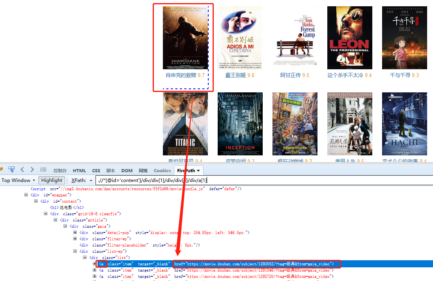433x281 pixels.
Task: Collapse the div class list node
Action: tap(85, 257)
